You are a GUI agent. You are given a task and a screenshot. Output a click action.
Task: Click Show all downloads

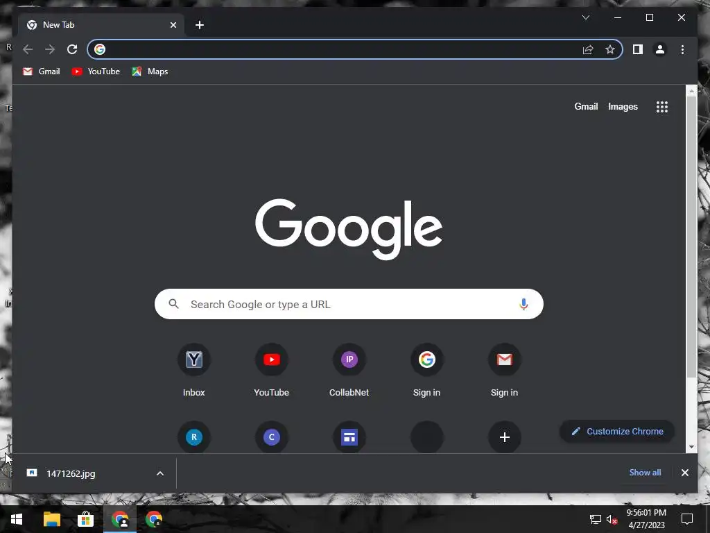645,472
